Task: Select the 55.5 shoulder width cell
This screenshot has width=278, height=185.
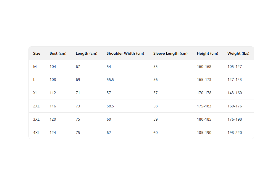Action: [110, 80]
